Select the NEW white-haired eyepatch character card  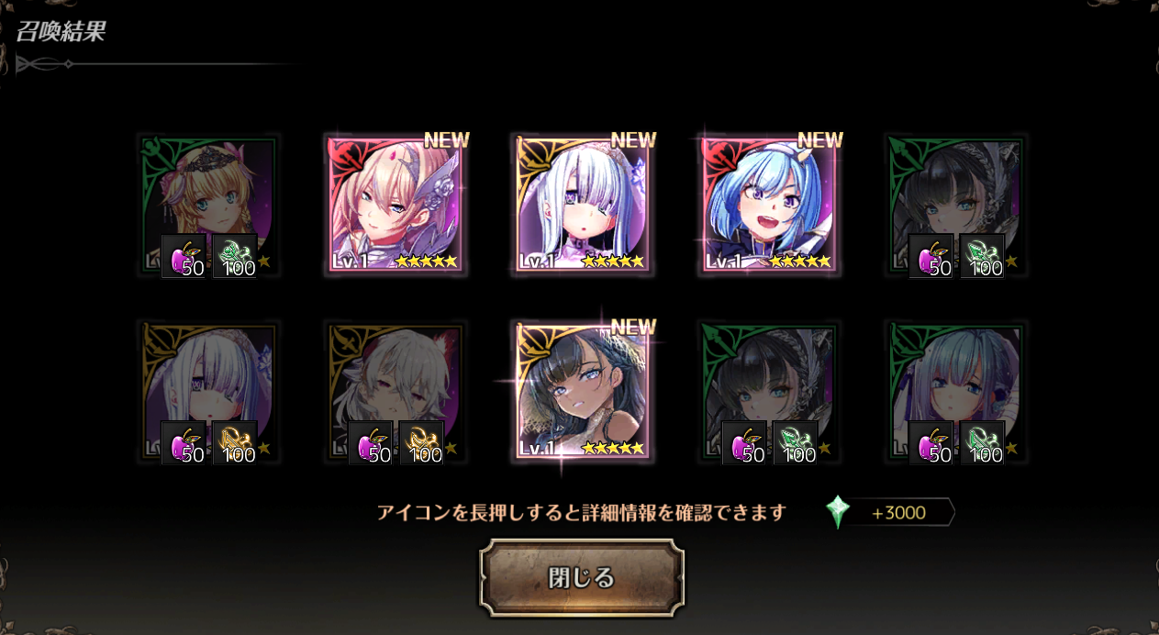coord(582,206)
